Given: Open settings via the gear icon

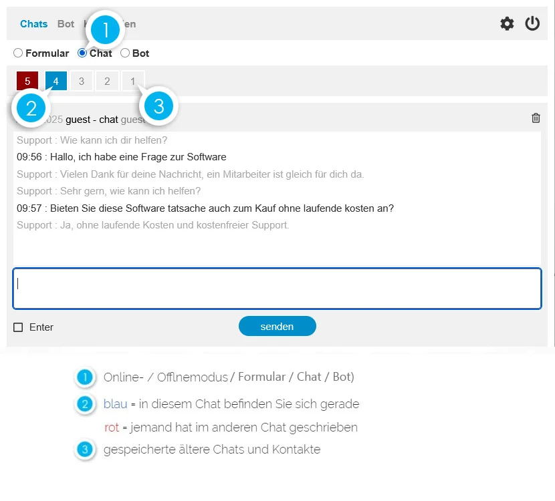Looking at the screenshot, I should click(507, 23).
